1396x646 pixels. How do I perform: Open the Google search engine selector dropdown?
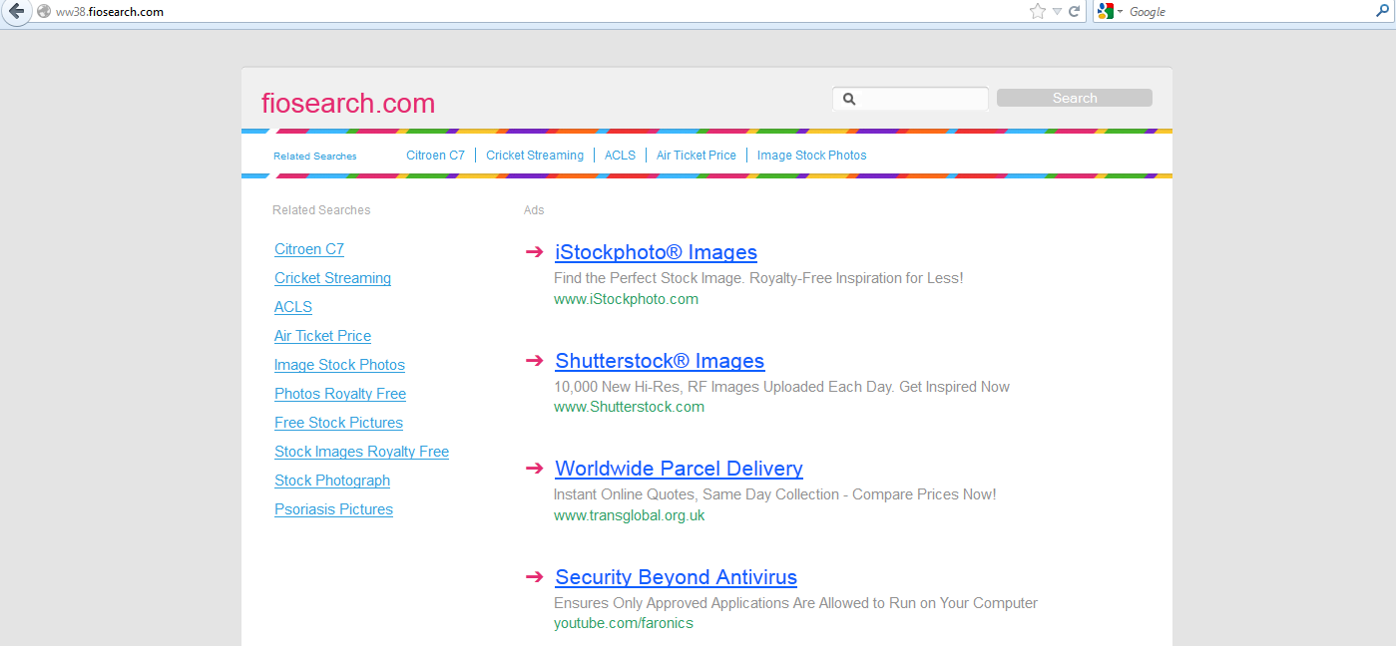1110,12
